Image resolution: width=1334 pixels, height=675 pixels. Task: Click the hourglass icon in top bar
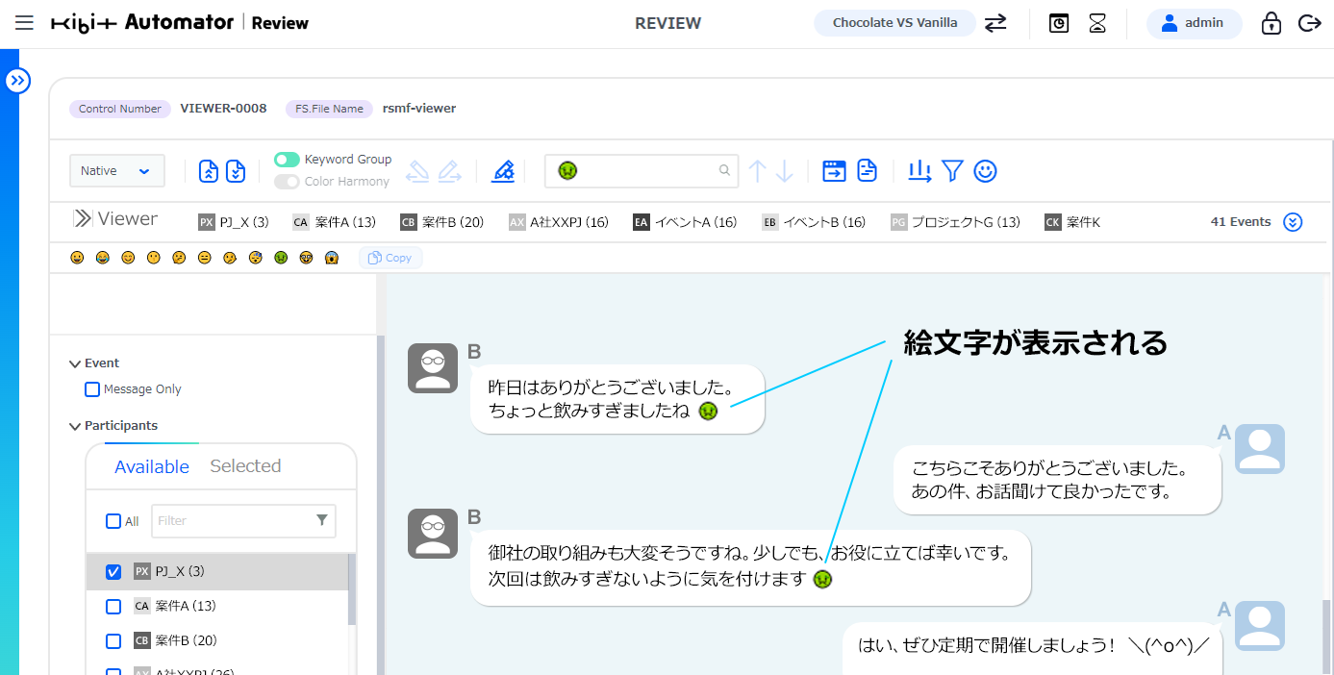pyautogui.click(x=1097, y=23)
